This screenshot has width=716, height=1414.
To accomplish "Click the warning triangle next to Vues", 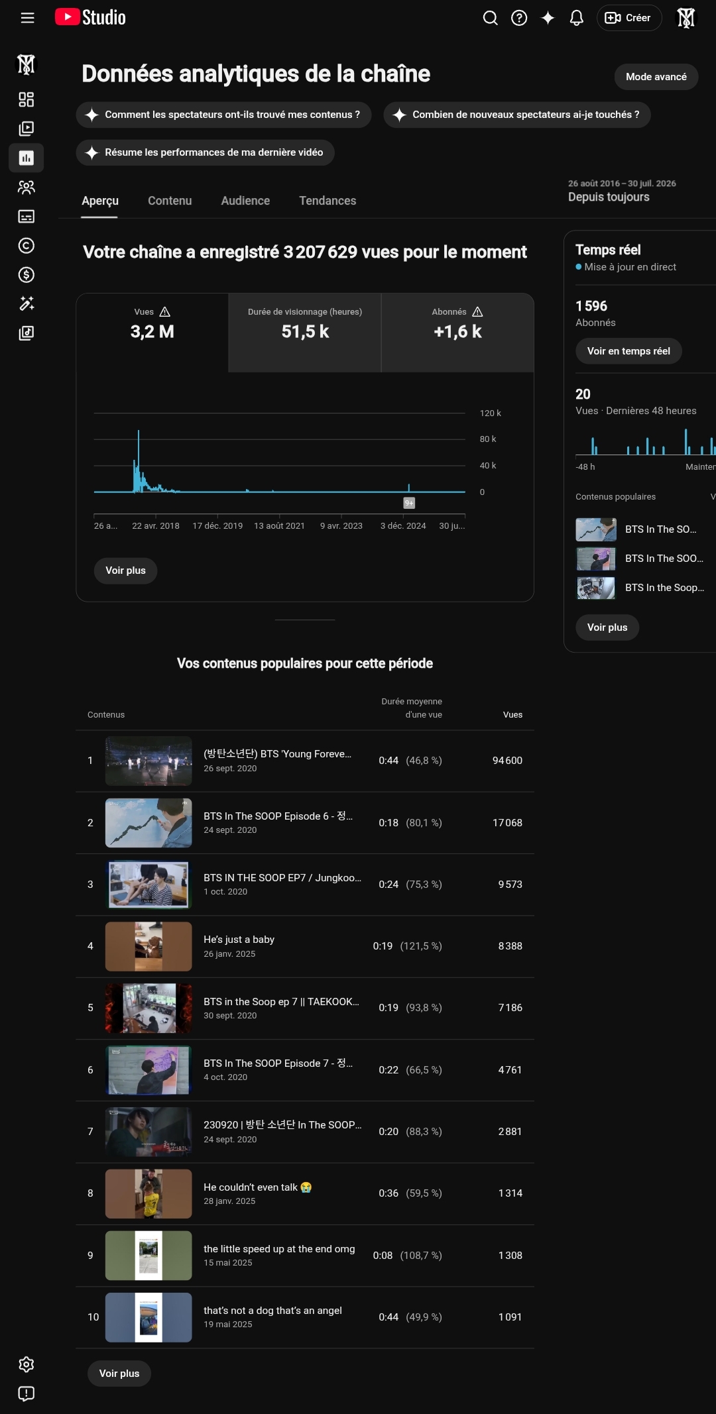I will pyautogui.click(x=165, y=311).
